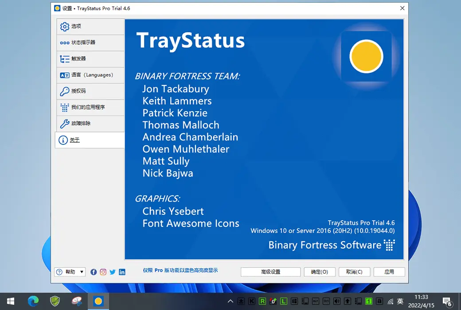The height and width of the screenshot is (310, 461).
Task: Click the green R tray indicator
Action: 262,301
